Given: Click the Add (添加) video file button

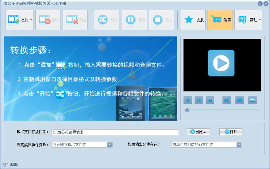Looking at the screenshot, I should point(17,20).
